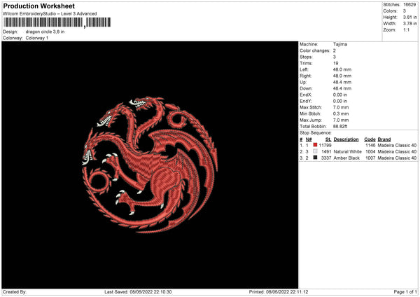Click the Machine value 'Tajima'
This screenshot has width=420, height=297.
(x=340, y=44)
